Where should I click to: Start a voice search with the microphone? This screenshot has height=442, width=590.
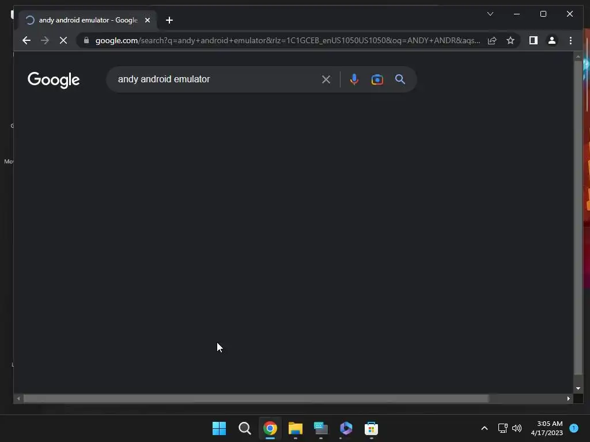[x=354, y=79]
